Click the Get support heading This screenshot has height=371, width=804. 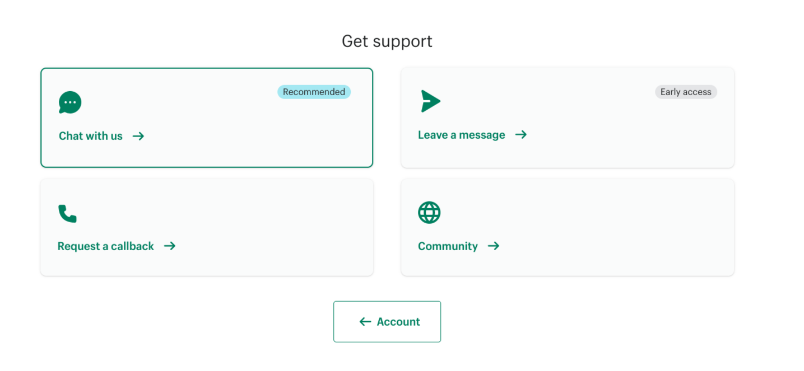point(387,41)
